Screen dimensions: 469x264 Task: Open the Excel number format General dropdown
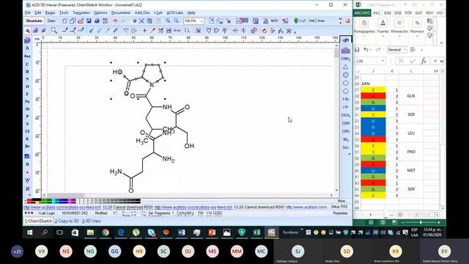405,50
